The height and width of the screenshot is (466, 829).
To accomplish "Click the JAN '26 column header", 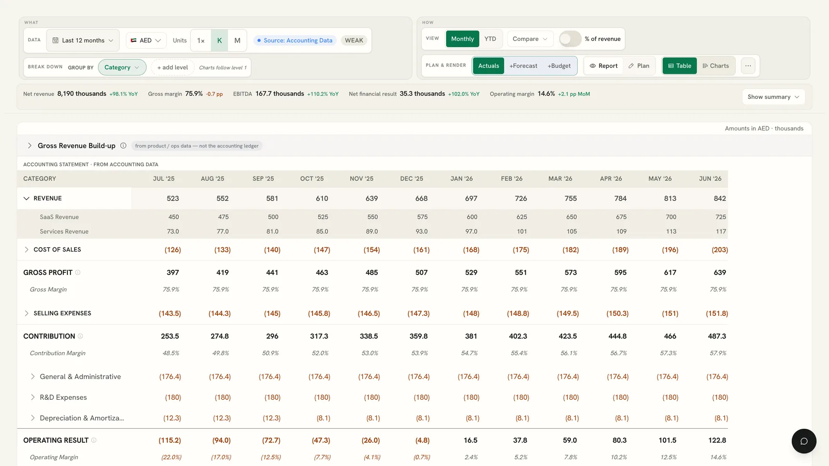I will pos(461,179).
